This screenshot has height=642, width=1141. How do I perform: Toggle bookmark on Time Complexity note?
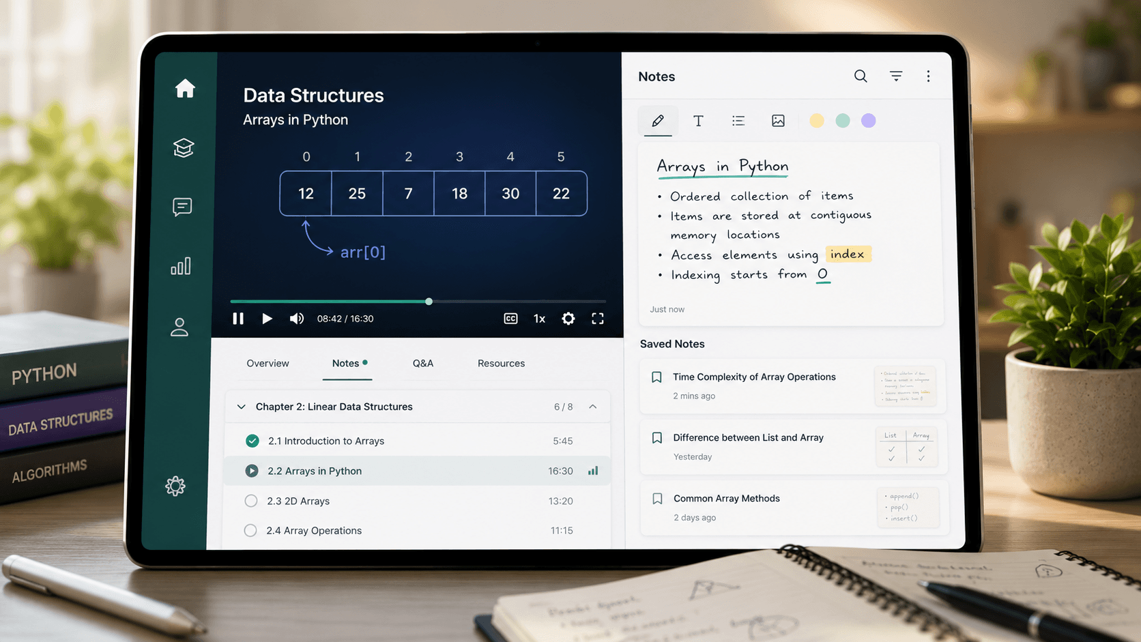point(656,377)
